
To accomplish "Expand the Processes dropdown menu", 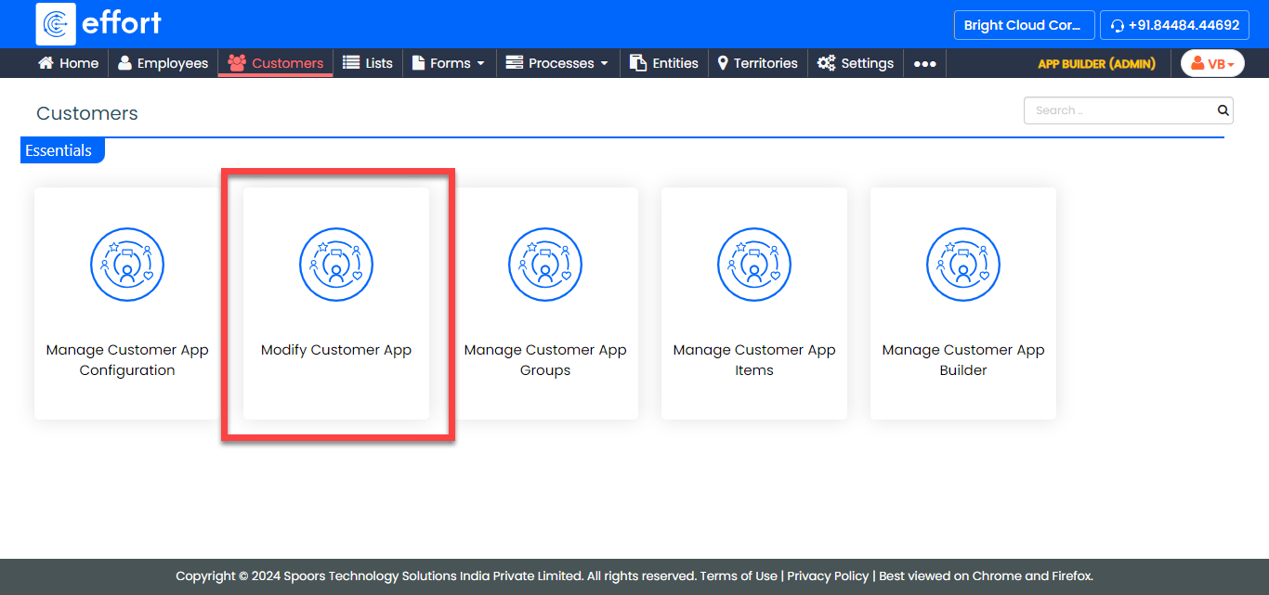I will click(557, 63).
